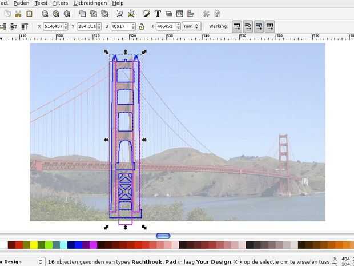Open the Uitbreidingen menu
The height and width of the screenshot is (266, 354).
click(90, 3)
